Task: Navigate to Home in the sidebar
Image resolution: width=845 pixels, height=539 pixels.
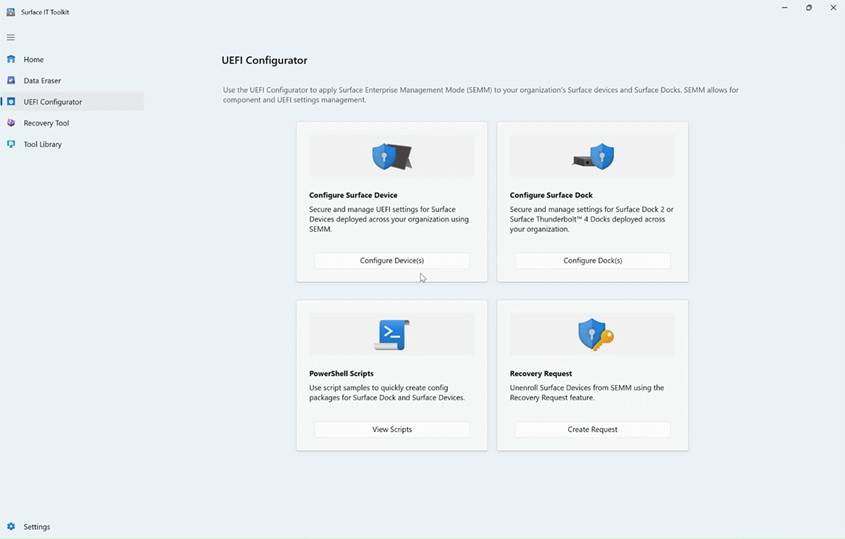Action: click(33, 59)
